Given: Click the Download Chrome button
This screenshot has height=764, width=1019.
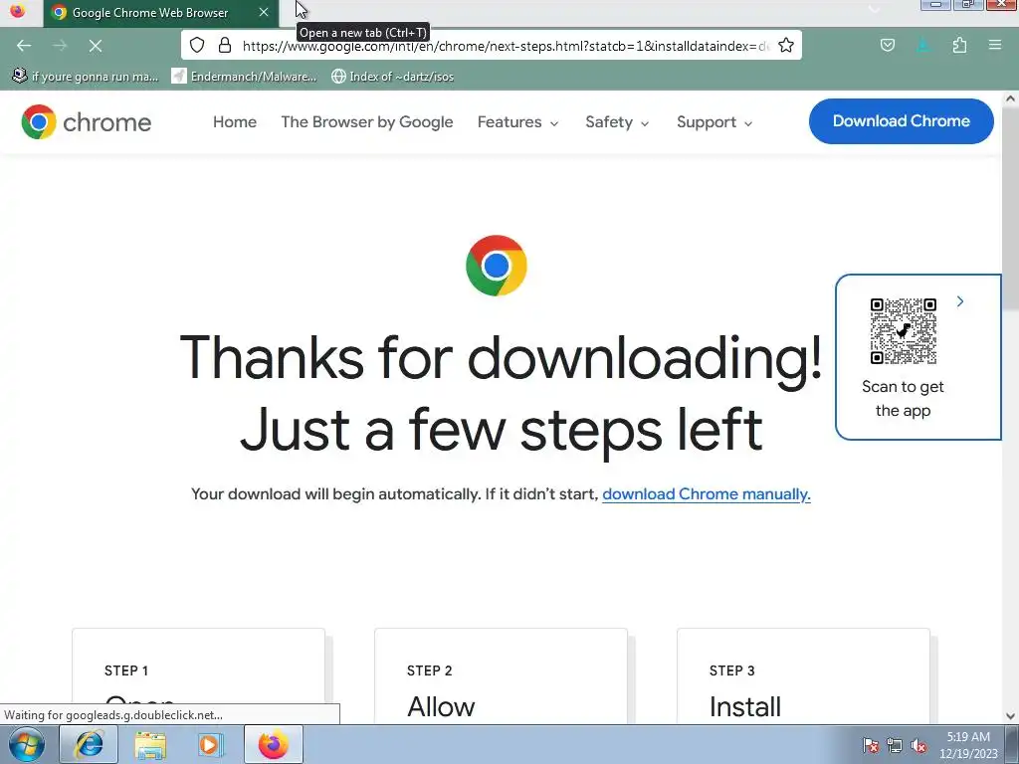Looking at the screenshot, I should (x=901, y=121).
